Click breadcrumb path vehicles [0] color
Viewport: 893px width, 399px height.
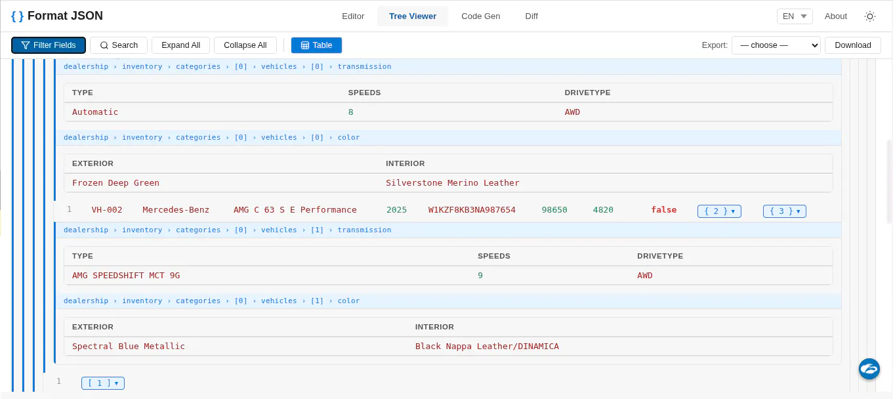click(x=211, y=137)
